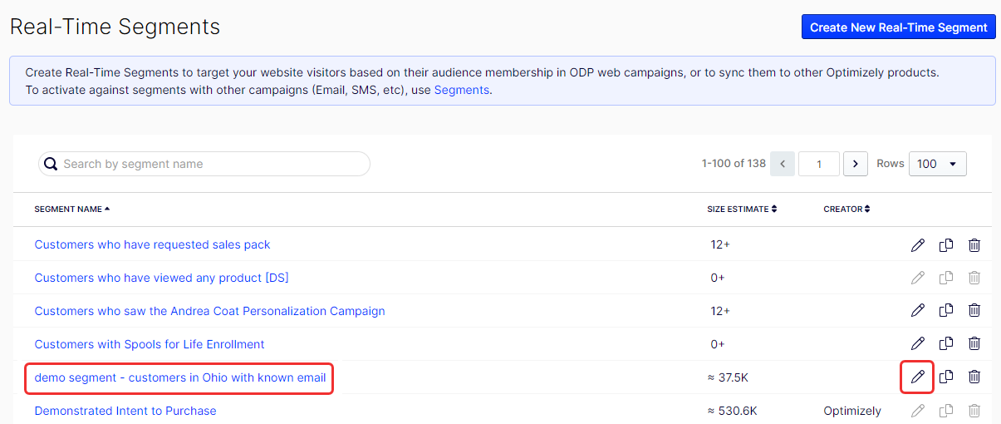Viewport: 1001px width, 424px height.
Task: Edit 'Customers who have requested sales pack' segment
Action: pyautogui.click(x=918, y=244)
